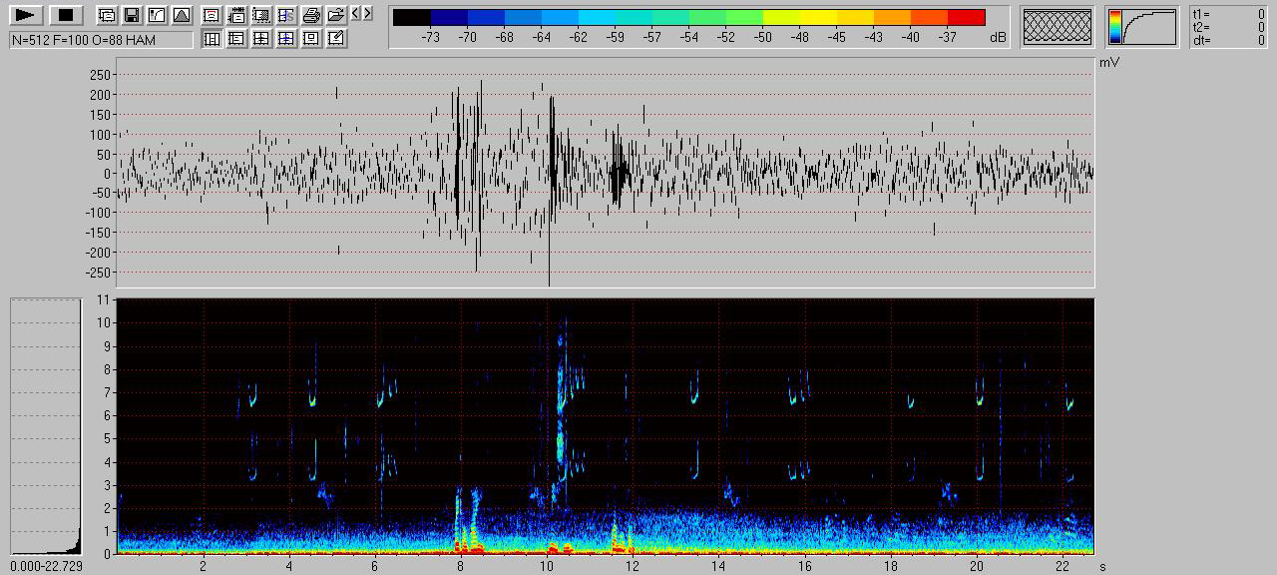1277x575 pixels.
Task: Click the left arrow scroll button
Action: coord(356,13)
